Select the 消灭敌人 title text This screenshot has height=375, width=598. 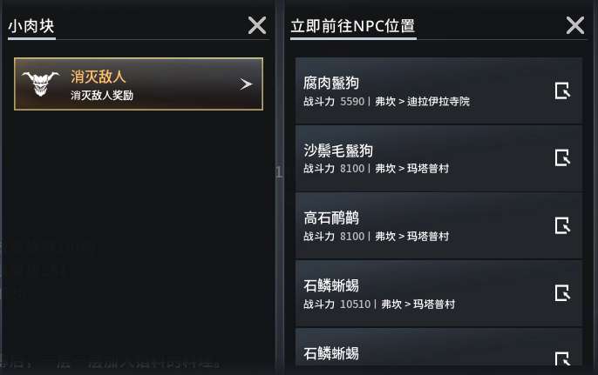pyautogui.click(x=99, y=77)
